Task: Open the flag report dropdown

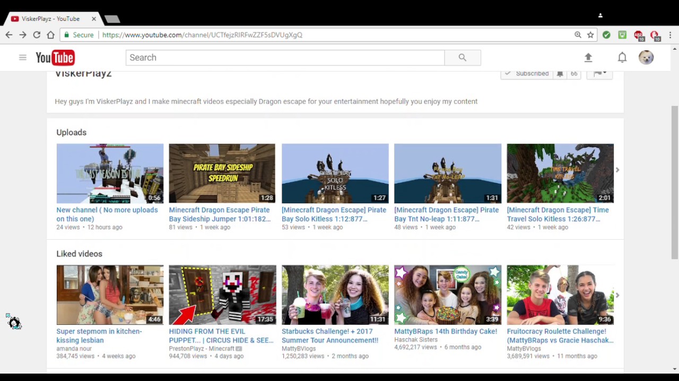Action: coord(599,74)
